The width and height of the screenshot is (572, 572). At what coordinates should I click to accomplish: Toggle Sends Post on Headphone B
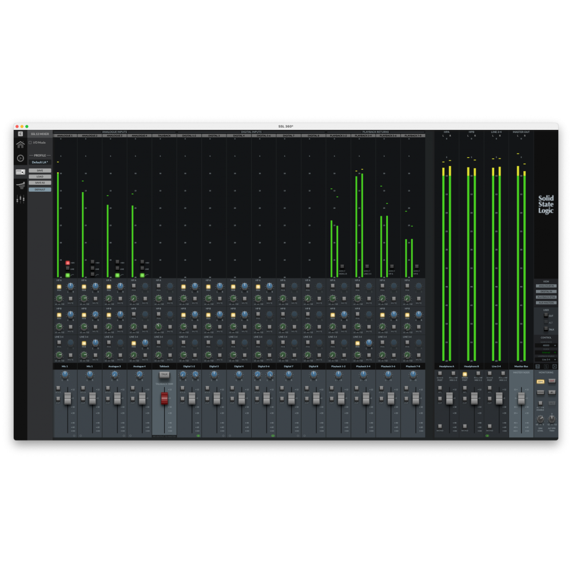(464, 374)
